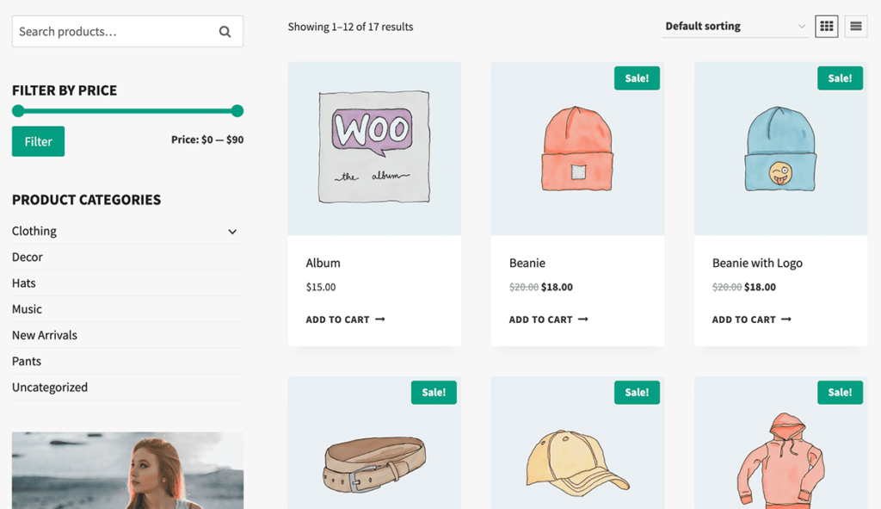This screenshot has width=881, height=509.
Task: Add Album to cart
Action: (x=345, y=320)
